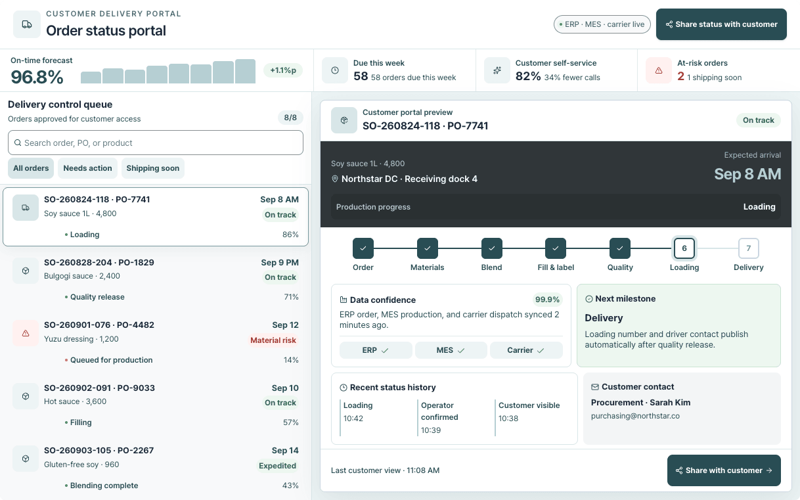Click Share with customer button at bottom
The width and height of the screenshot is (800, 500).
[x=724, y=470]
